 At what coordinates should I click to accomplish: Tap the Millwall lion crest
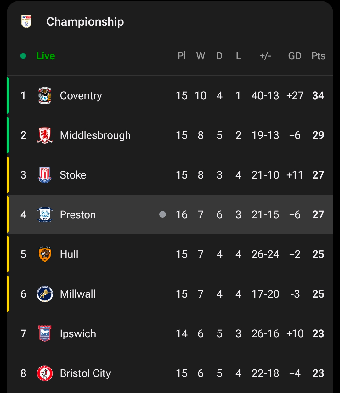click(x=45, y=294)
